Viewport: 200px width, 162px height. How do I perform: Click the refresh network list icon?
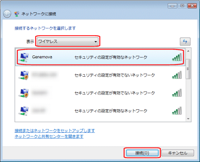pyautogui.click(x=185, y=41)
